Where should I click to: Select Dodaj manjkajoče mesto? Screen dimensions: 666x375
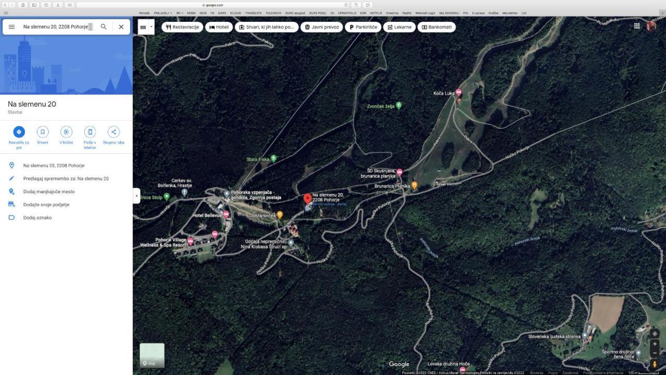point(66,192)
